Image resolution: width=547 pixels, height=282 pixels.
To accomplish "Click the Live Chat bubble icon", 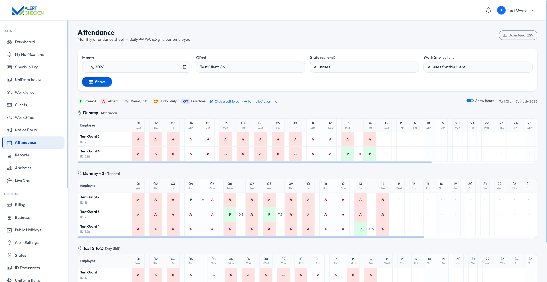I will coord(9,180).
